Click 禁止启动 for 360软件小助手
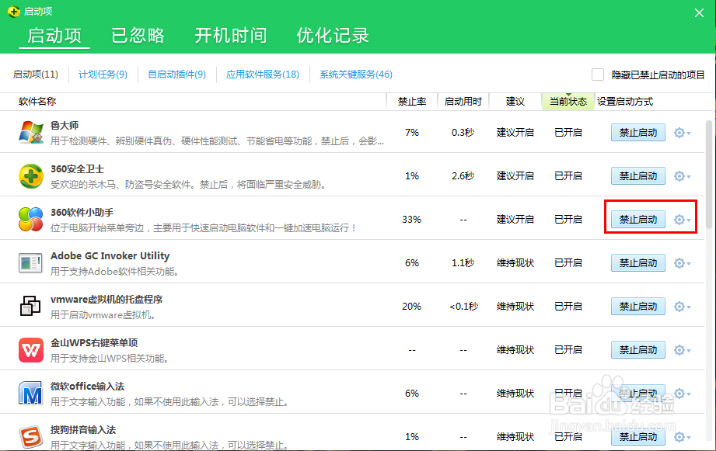 (637, 219)
